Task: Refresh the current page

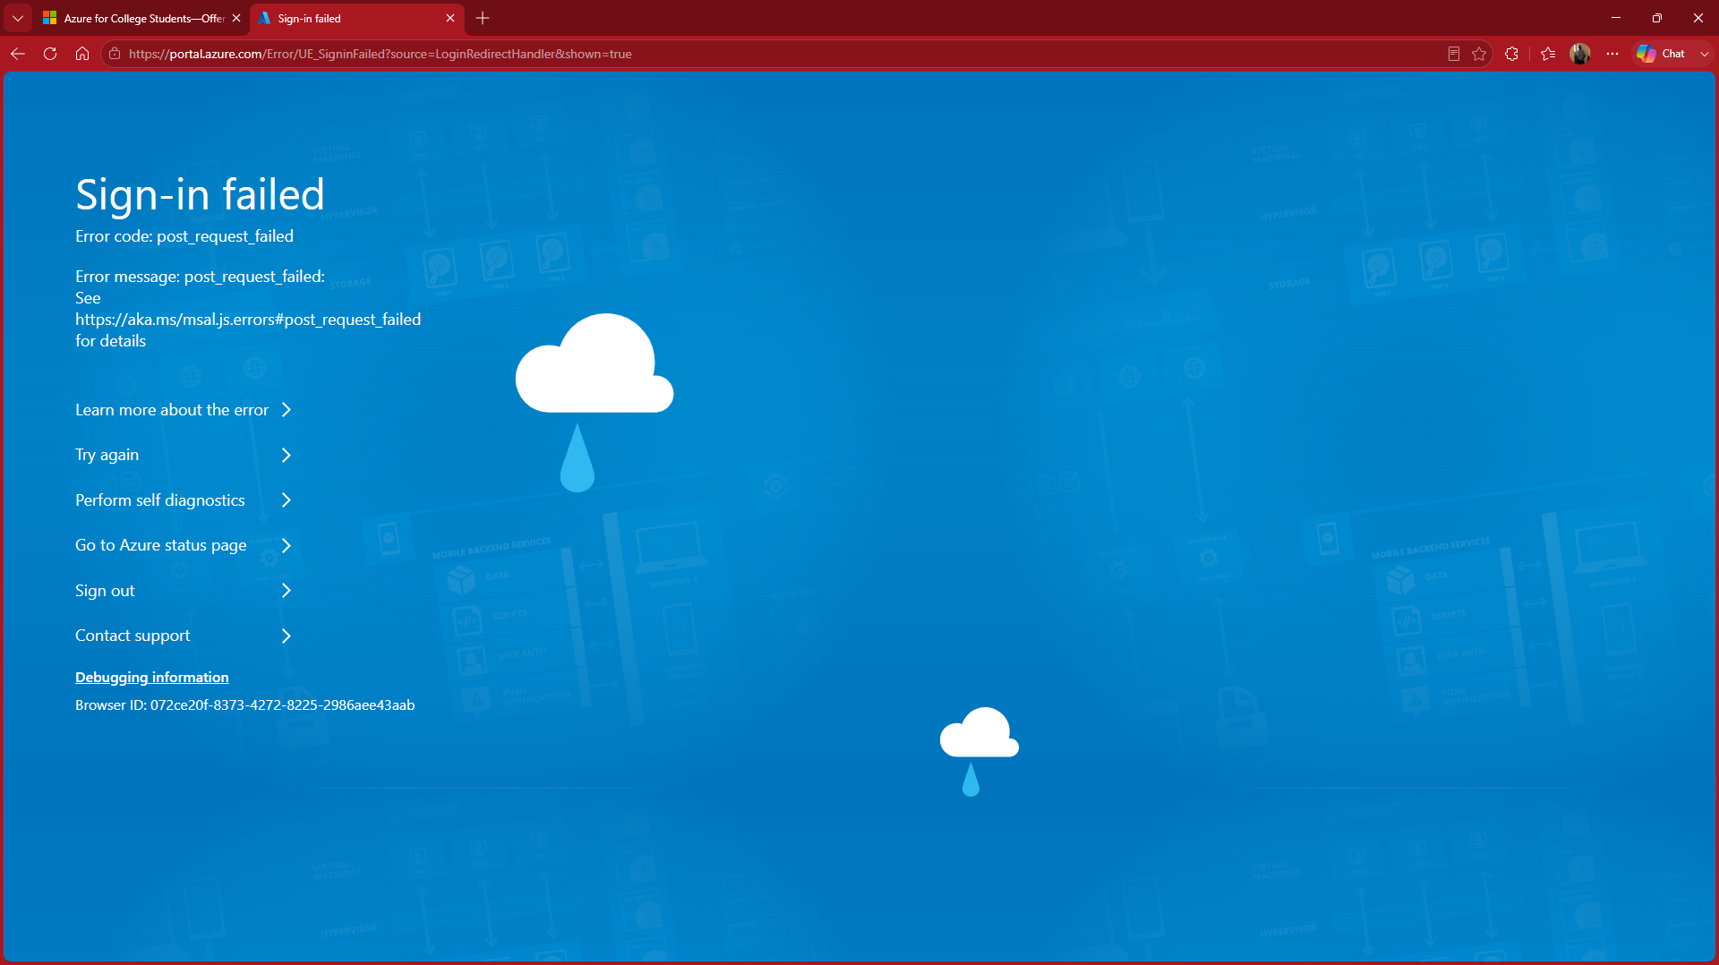Action: click(x=50, y=54)
